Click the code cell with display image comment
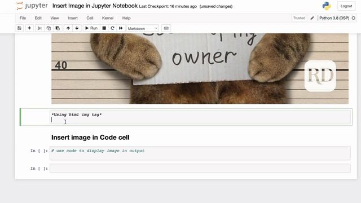This screenshot has height=203, width=361. 200,153
